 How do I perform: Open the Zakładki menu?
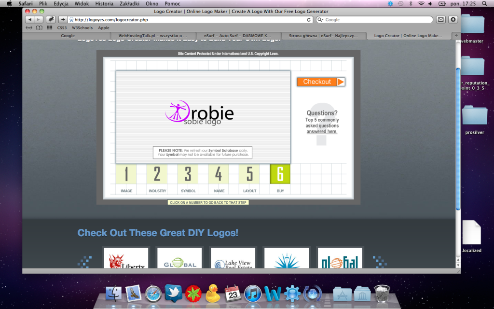point(129,3)
